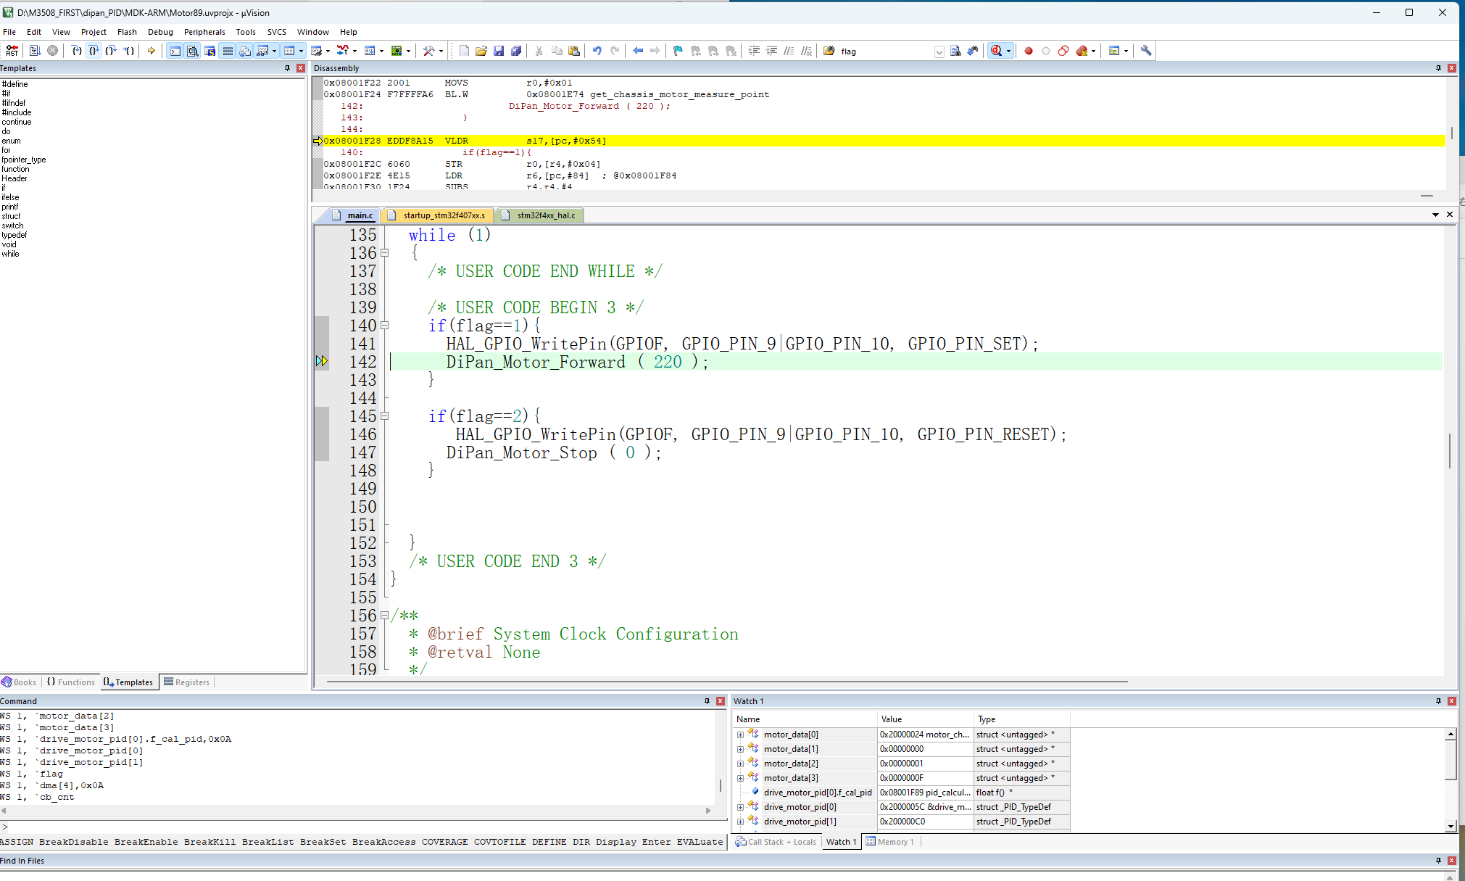Click the System Viewer windows icon
Viewport: 1465px width, 881px height.
397,51
